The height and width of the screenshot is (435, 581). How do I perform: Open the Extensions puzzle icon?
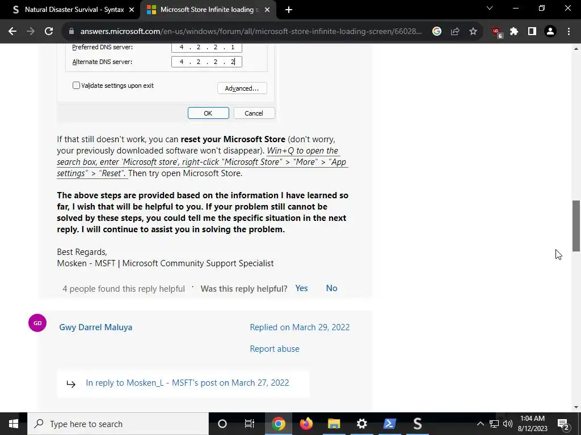(x=514, y=32)
